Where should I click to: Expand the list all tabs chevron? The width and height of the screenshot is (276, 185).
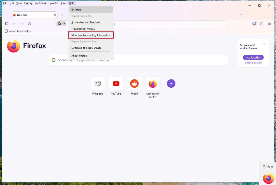241,15
